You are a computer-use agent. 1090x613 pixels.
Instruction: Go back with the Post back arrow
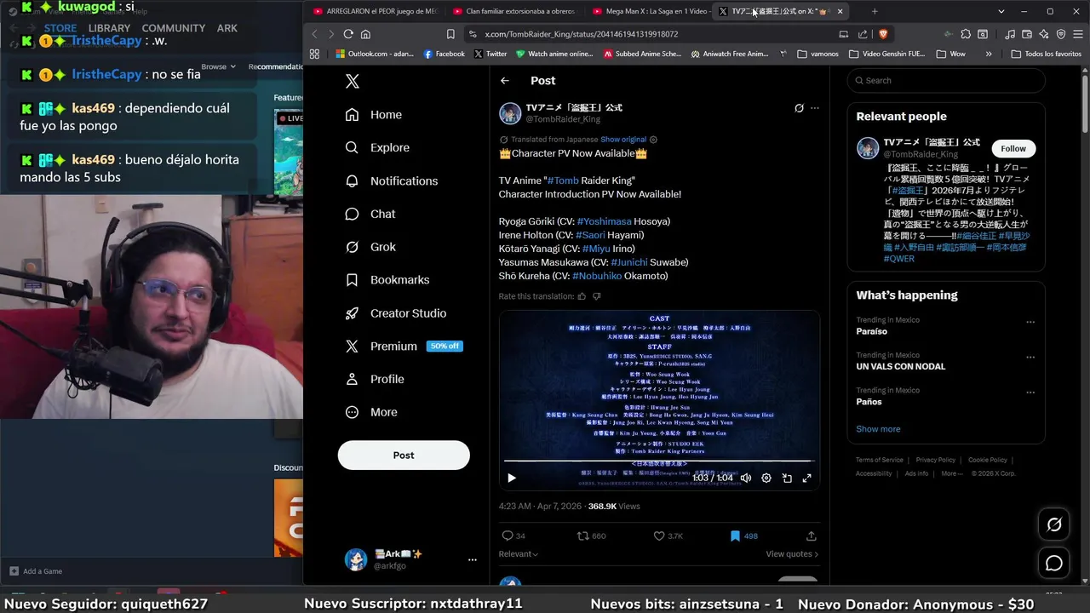[x=505, y=81]
